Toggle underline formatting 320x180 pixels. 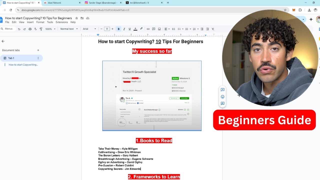point(129,29)
